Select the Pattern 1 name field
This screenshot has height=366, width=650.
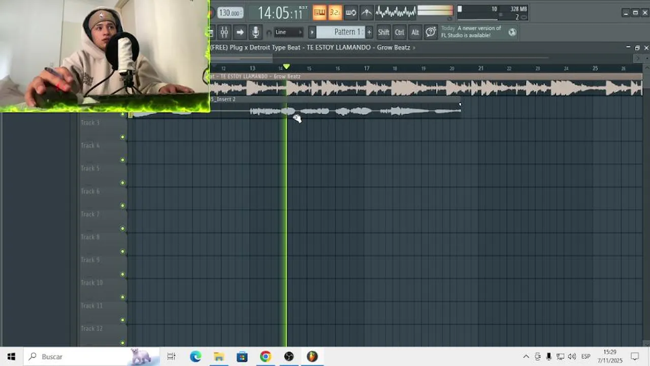pos(340,32)
